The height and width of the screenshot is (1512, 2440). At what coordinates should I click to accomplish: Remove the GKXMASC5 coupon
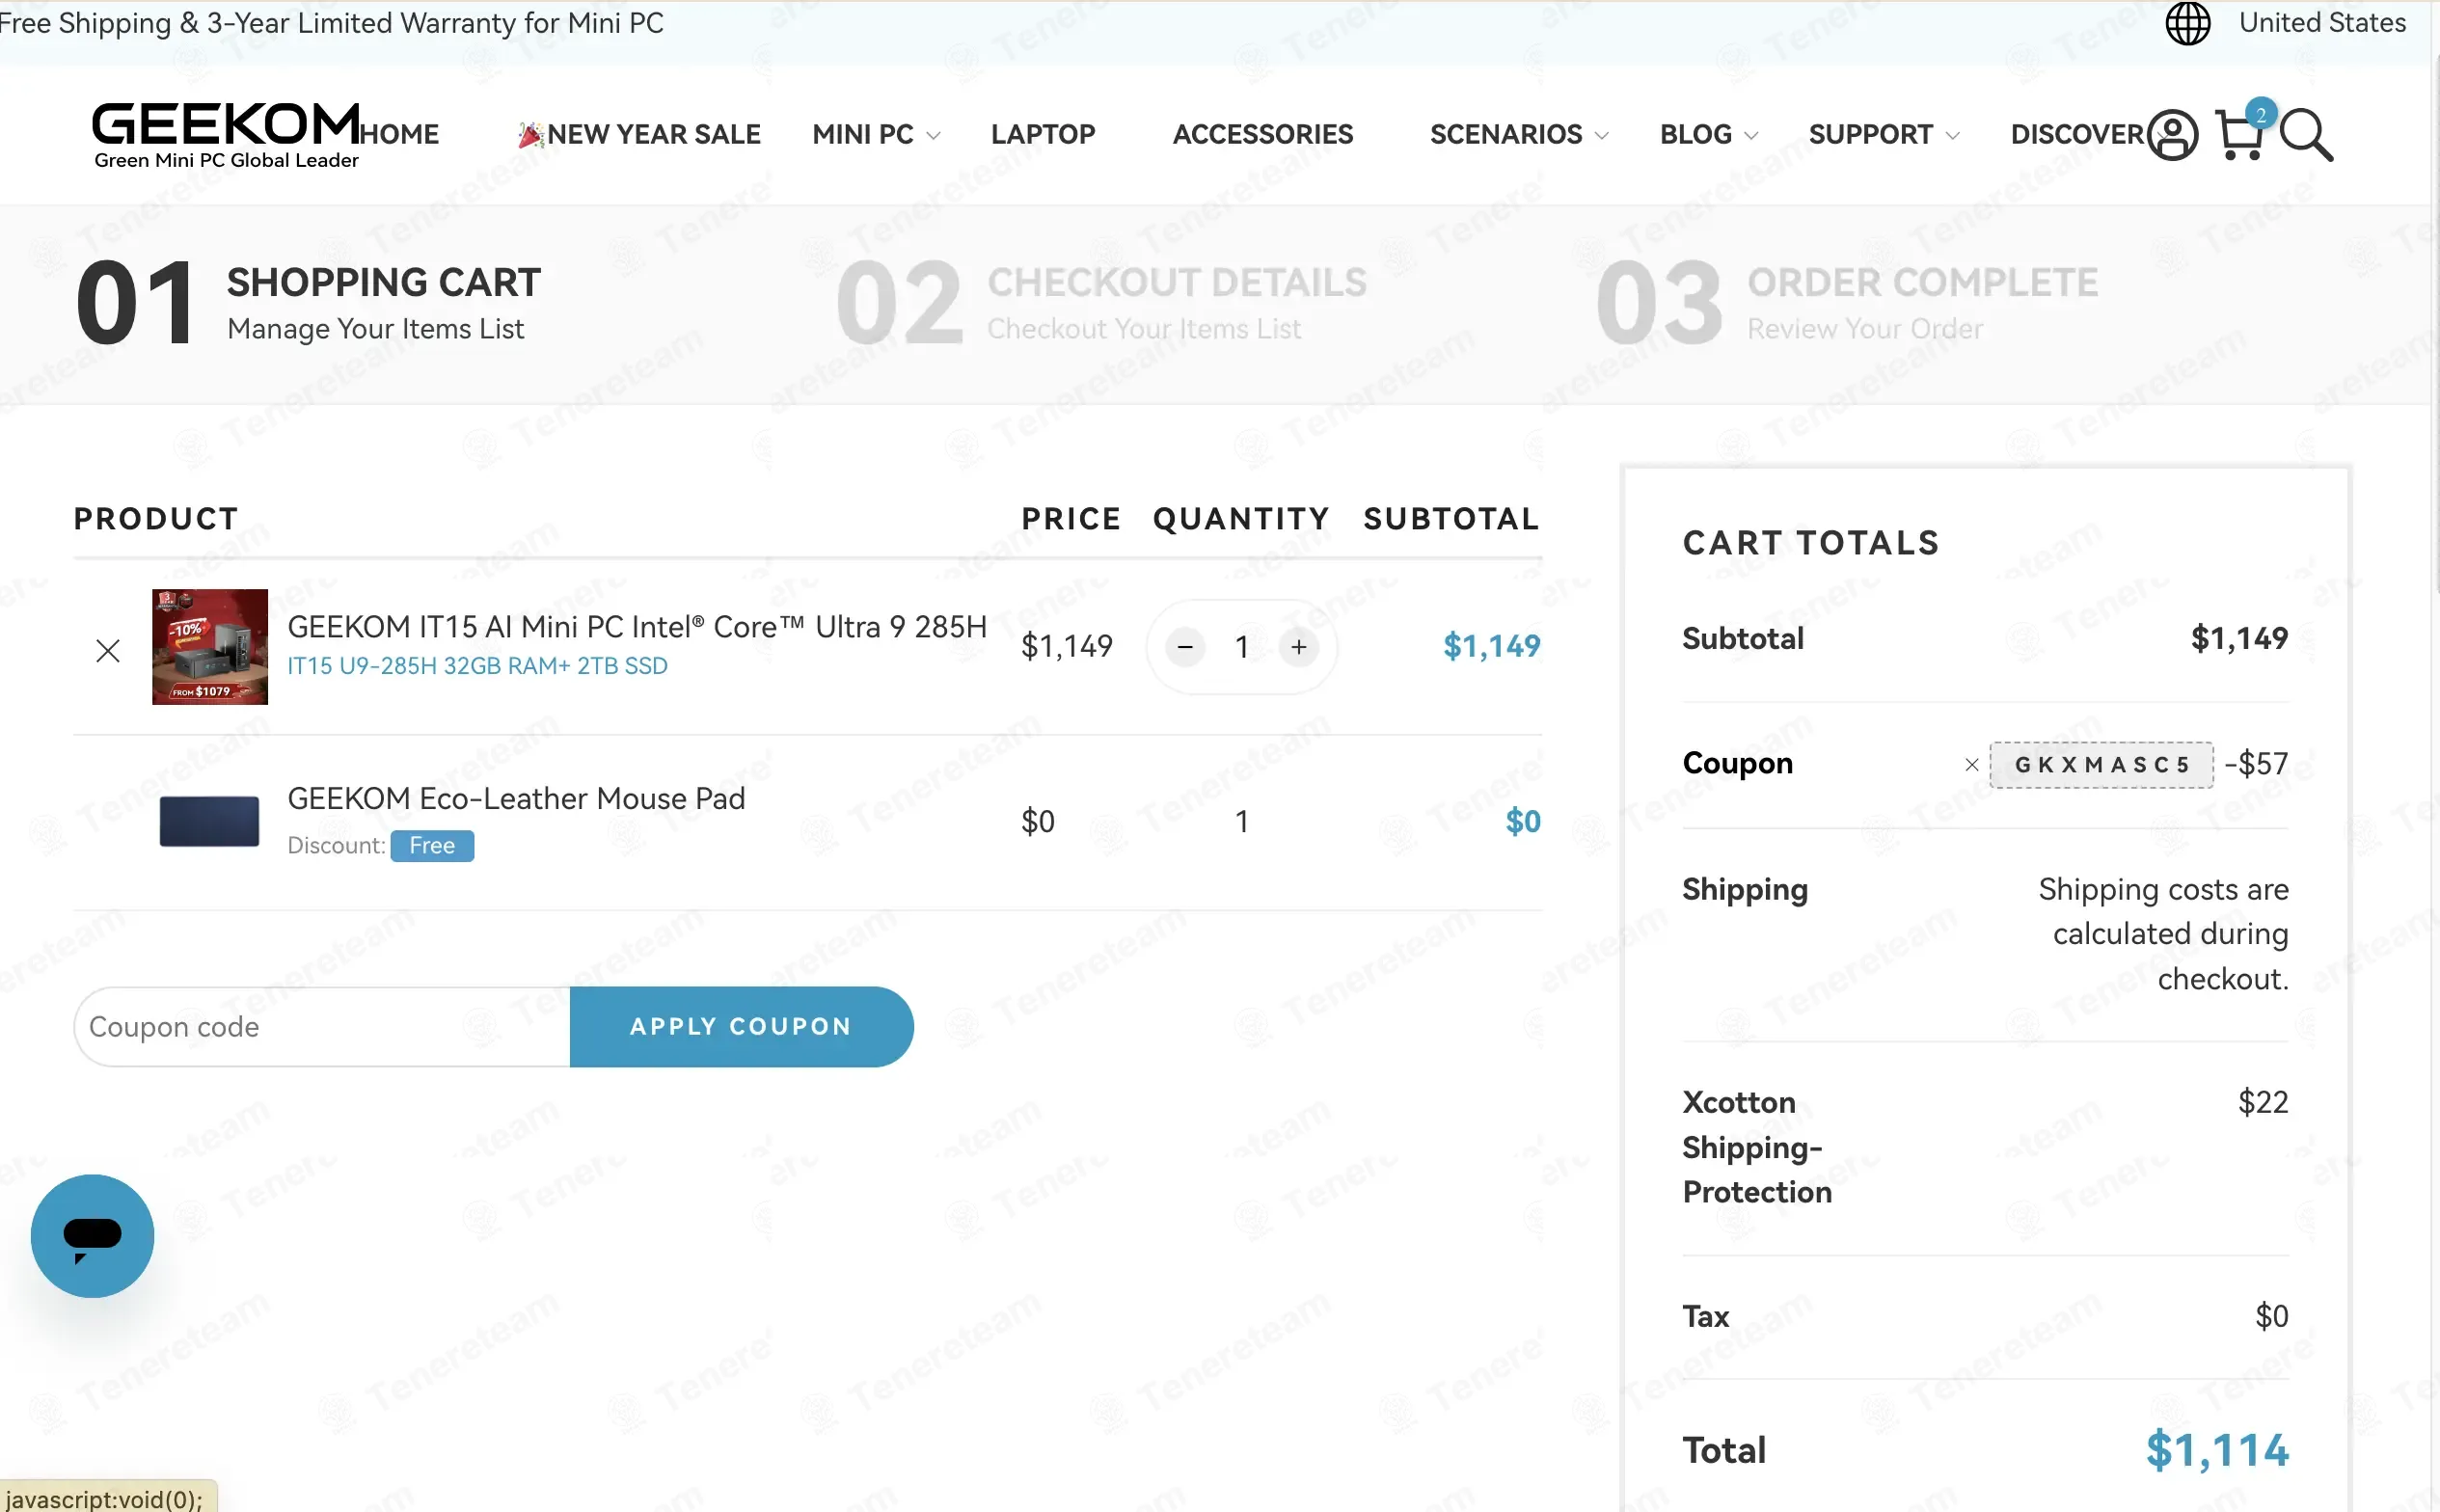click(1971, 765)
